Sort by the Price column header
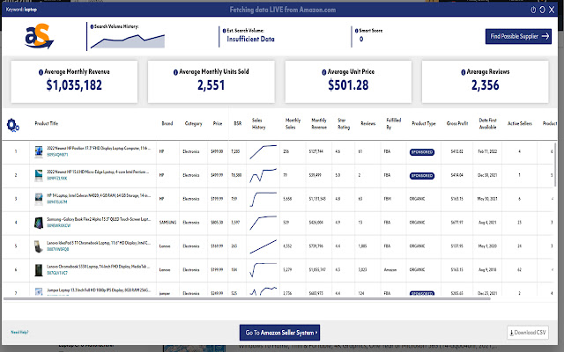 (218, 123)
